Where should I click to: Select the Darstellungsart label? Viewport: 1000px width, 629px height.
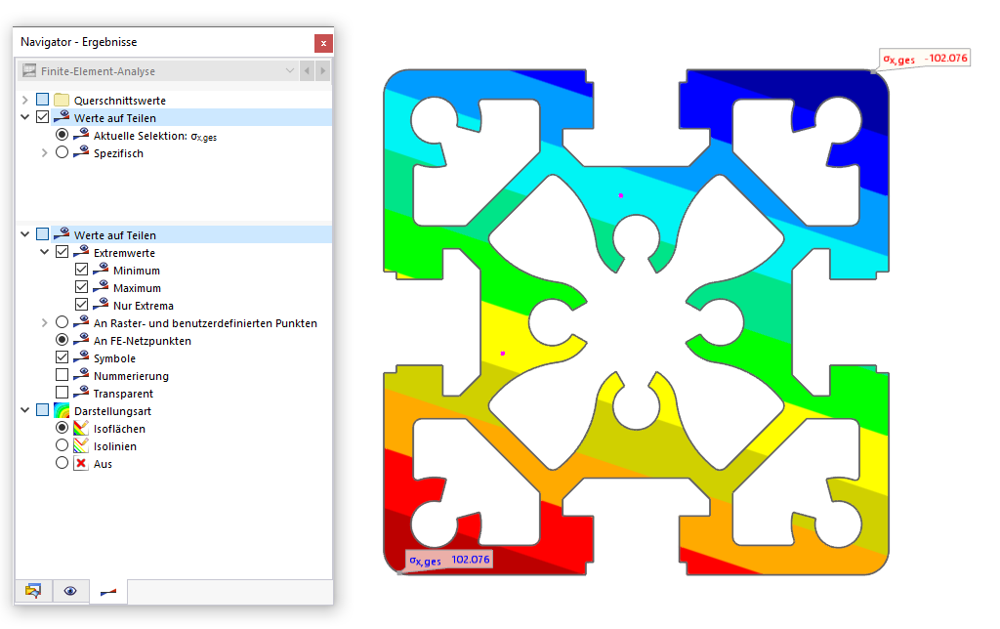tap(112, 411)
